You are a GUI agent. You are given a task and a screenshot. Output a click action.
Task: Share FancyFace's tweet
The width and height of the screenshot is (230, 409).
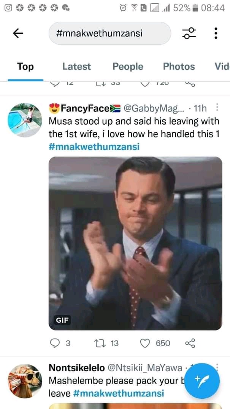(190, 343)
